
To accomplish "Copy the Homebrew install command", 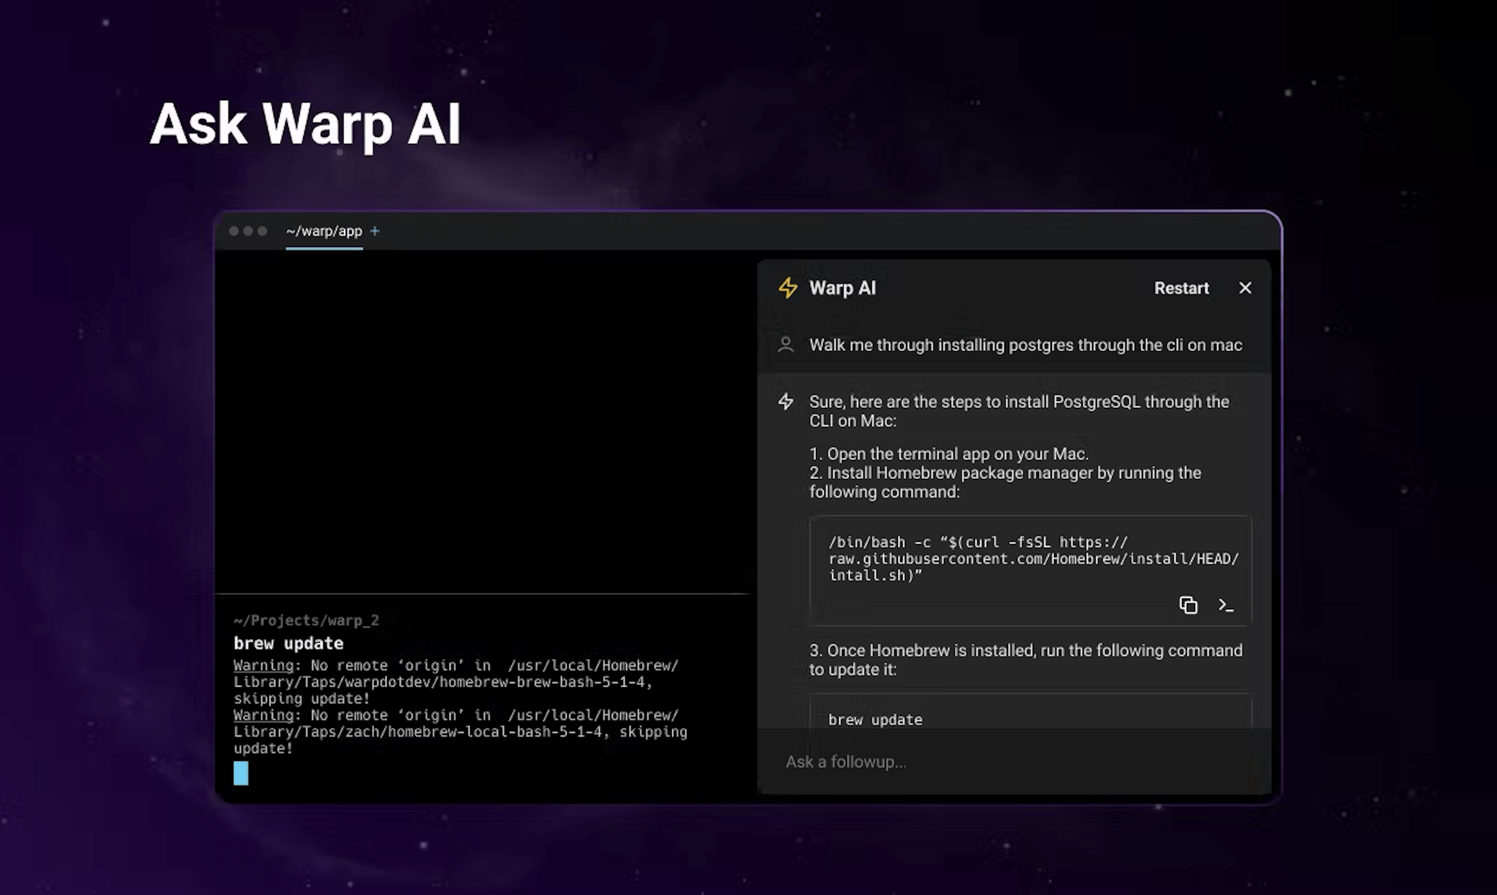I will [1188, 605].
